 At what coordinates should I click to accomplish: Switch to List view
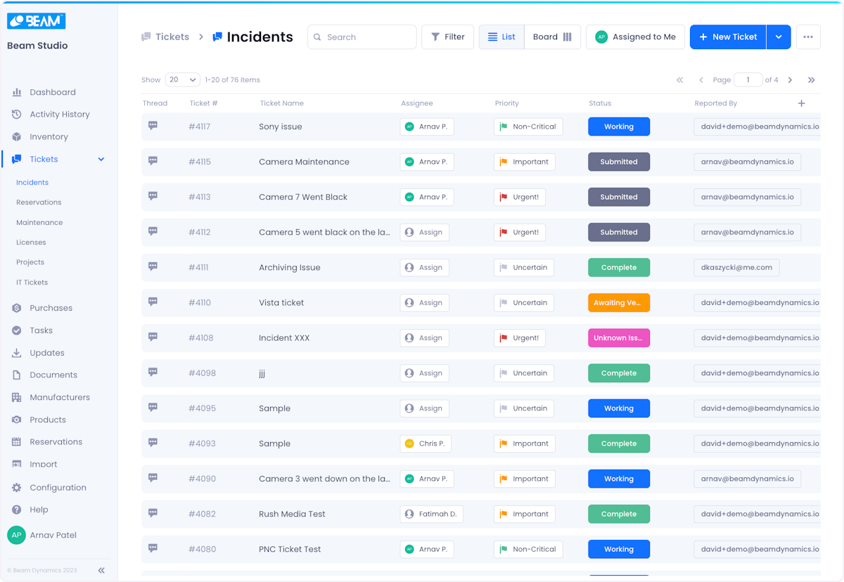point(501,37)
